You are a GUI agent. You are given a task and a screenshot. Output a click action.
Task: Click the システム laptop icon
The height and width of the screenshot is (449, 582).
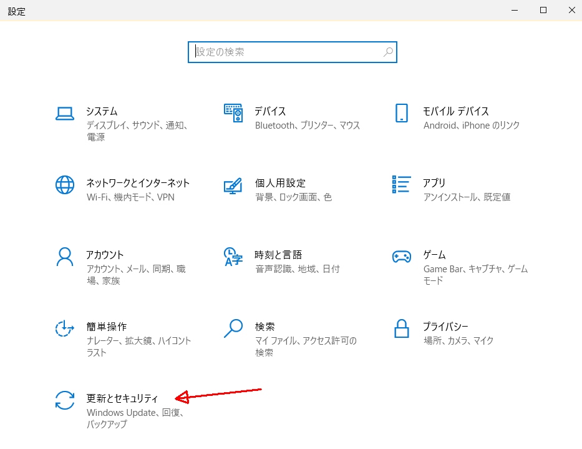(x=65, y=113)
